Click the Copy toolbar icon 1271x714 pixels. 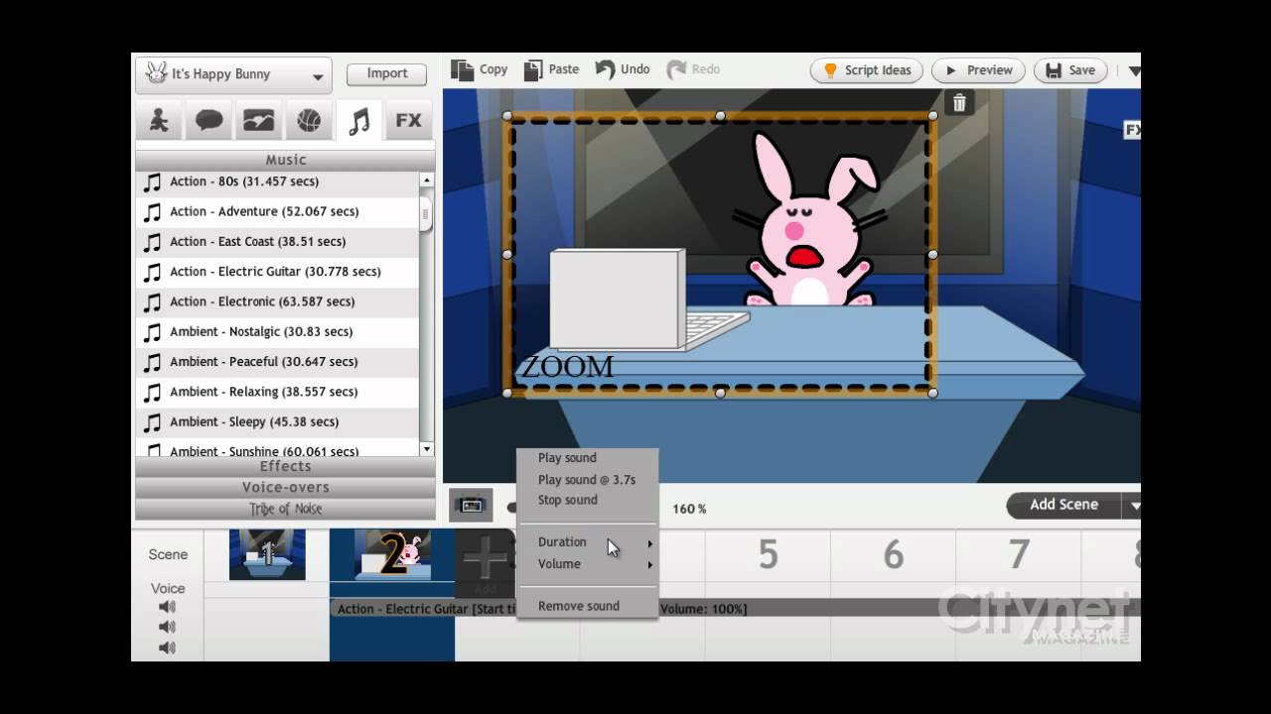463,69
